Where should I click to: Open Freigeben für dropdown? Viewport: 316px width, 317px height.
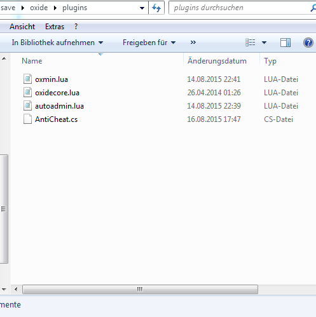coord(149,43)
